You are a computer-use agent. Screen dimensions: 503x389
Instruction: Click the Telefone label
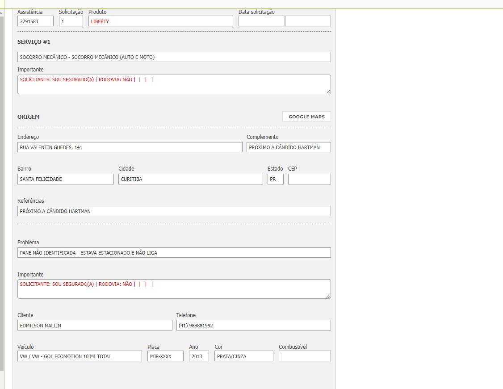pyautogui.click(x=186, y=315)
